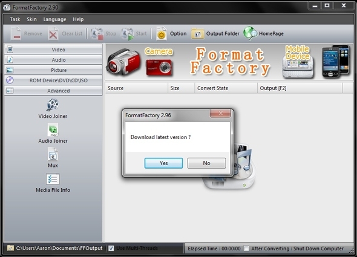Open Media File Info
The width and height of the screenshot is (357, 257).
pyautogui.click(x=53, y=179)
